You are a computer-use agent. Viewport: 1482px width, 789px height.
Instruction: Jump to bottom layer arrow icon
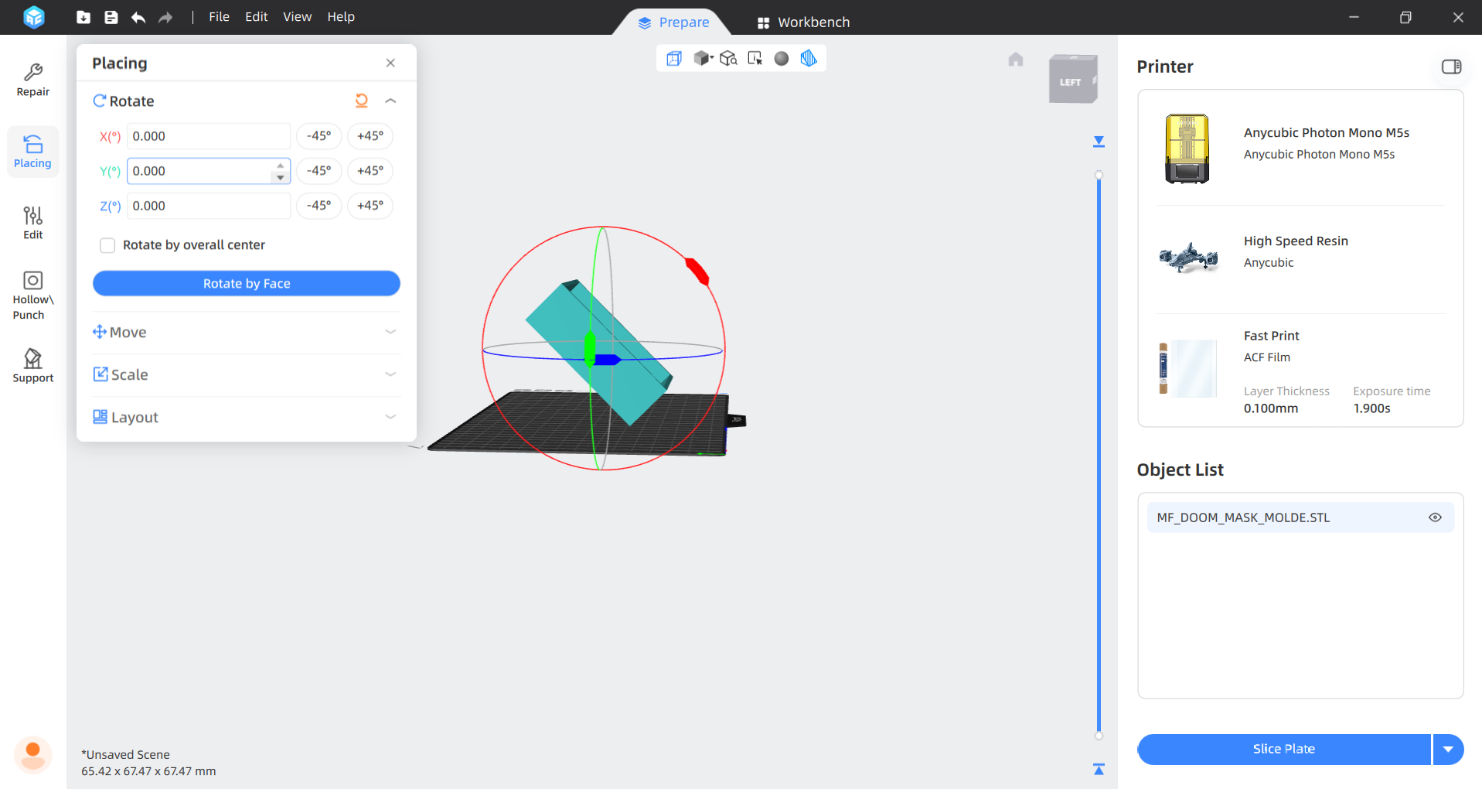[x=1099, y=769]
